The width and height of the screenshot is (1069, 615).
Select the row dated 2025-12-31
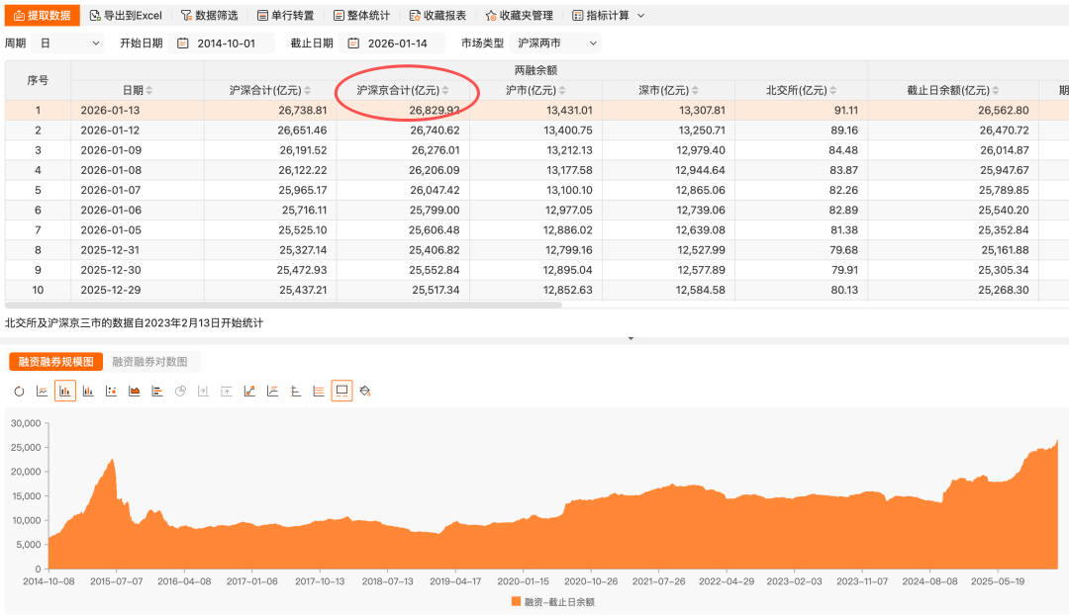point(536,250)
